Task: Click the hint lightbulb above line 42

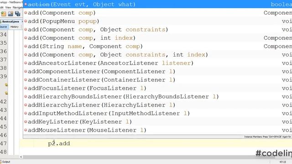Action: pos(6,93)
